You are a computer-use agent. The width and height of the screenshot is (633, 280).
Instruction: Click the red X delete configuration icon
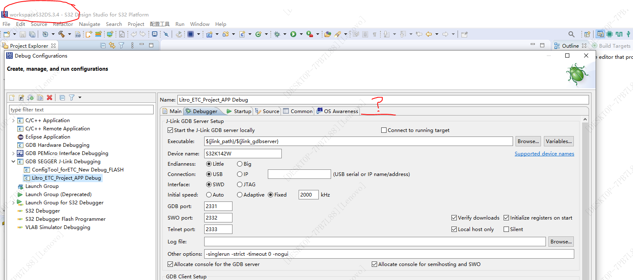click(x=49, y=97)
